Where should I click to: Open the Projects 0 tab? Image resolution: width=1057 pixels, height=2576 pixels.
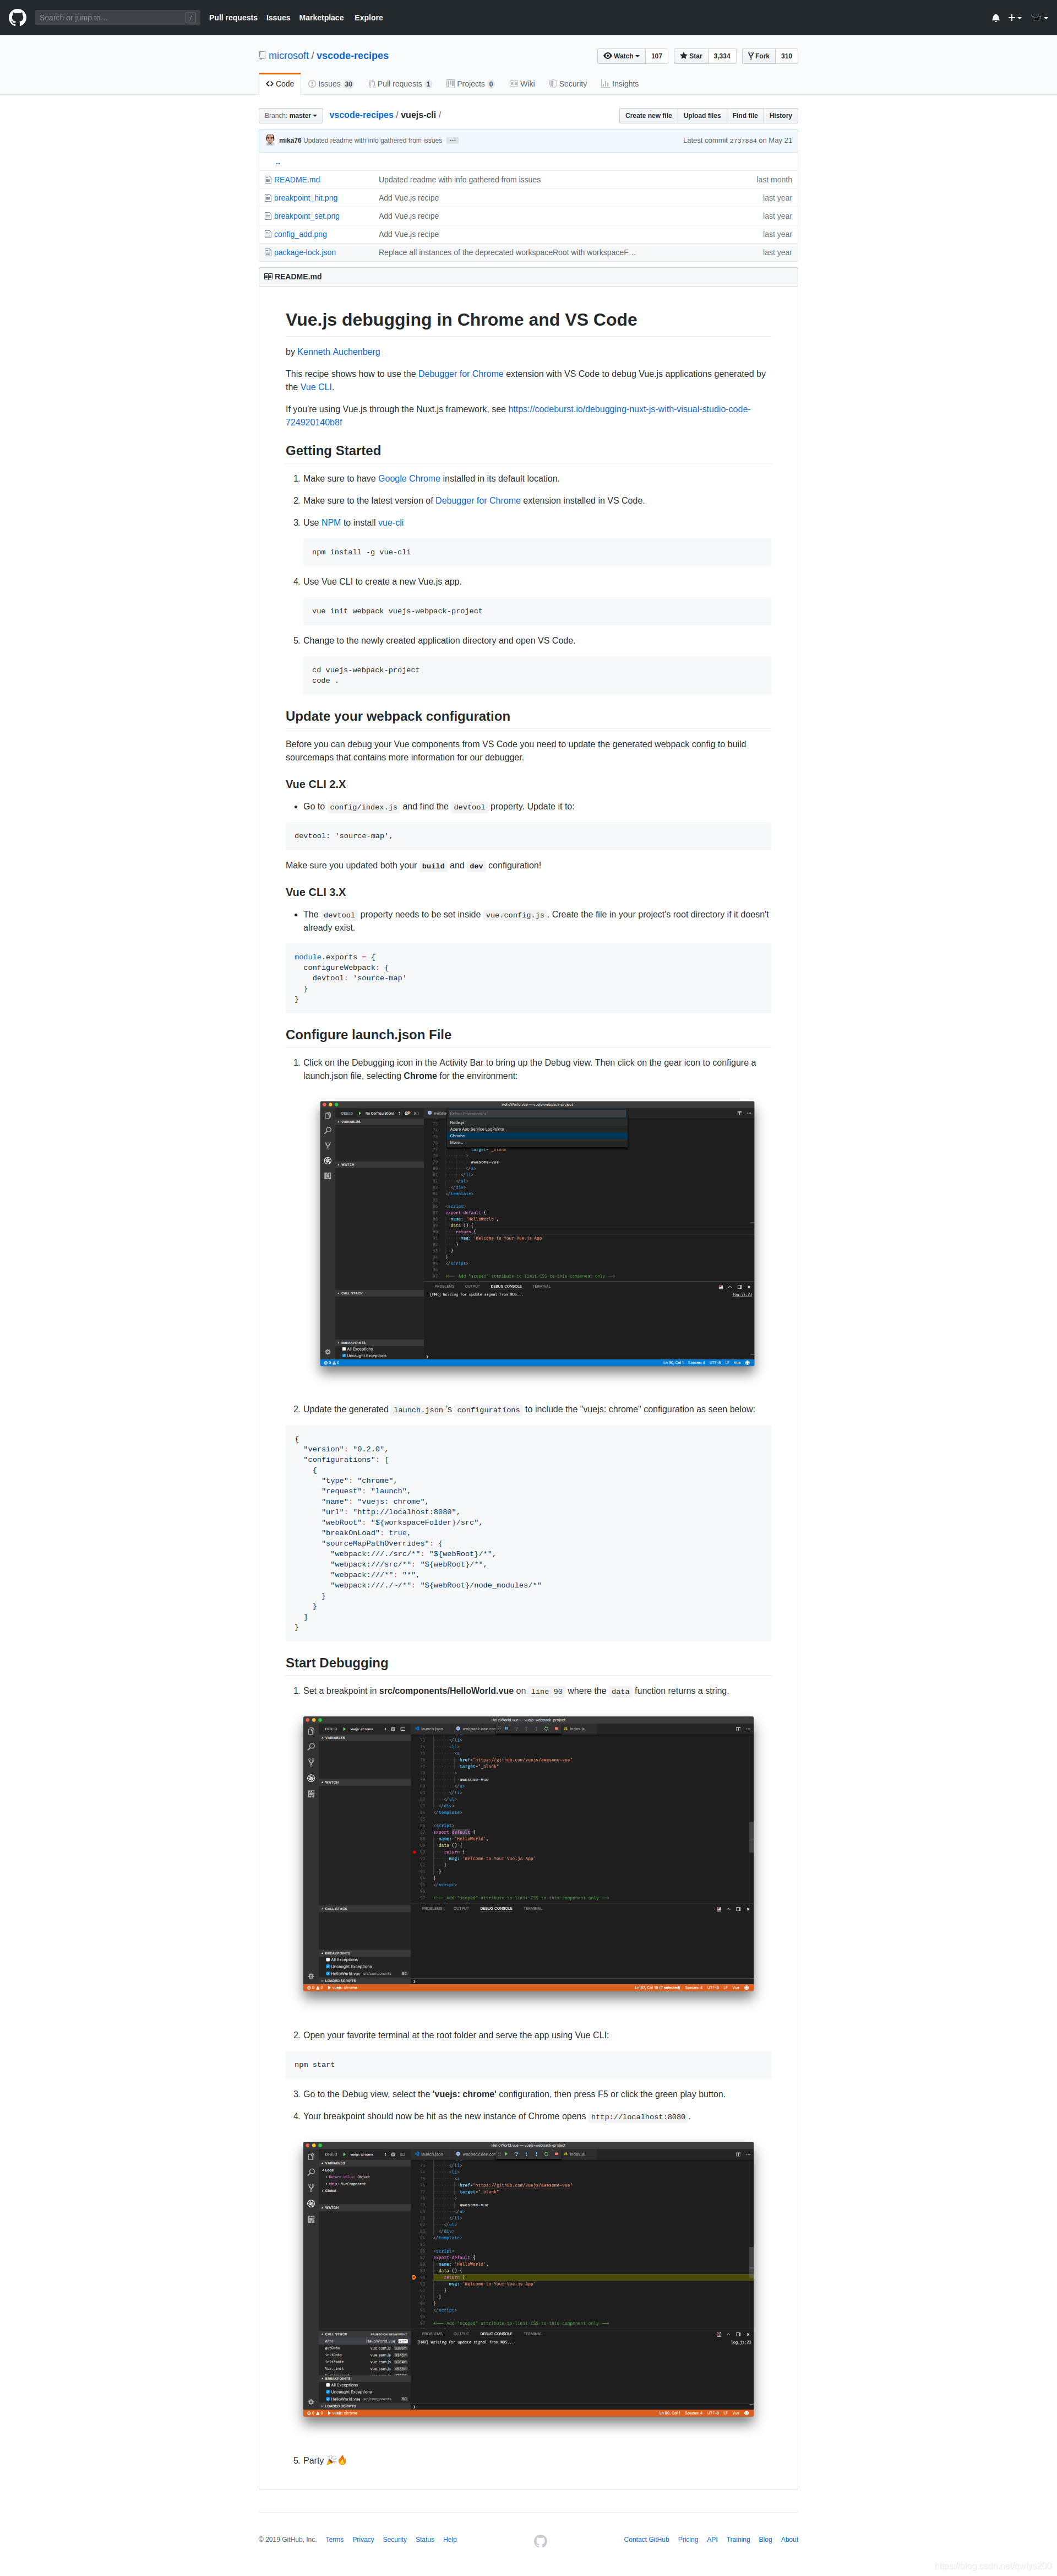470,84
